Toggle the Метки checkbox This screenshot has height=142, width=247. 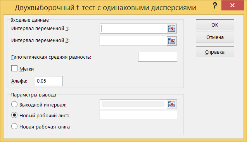click(14, 69)
